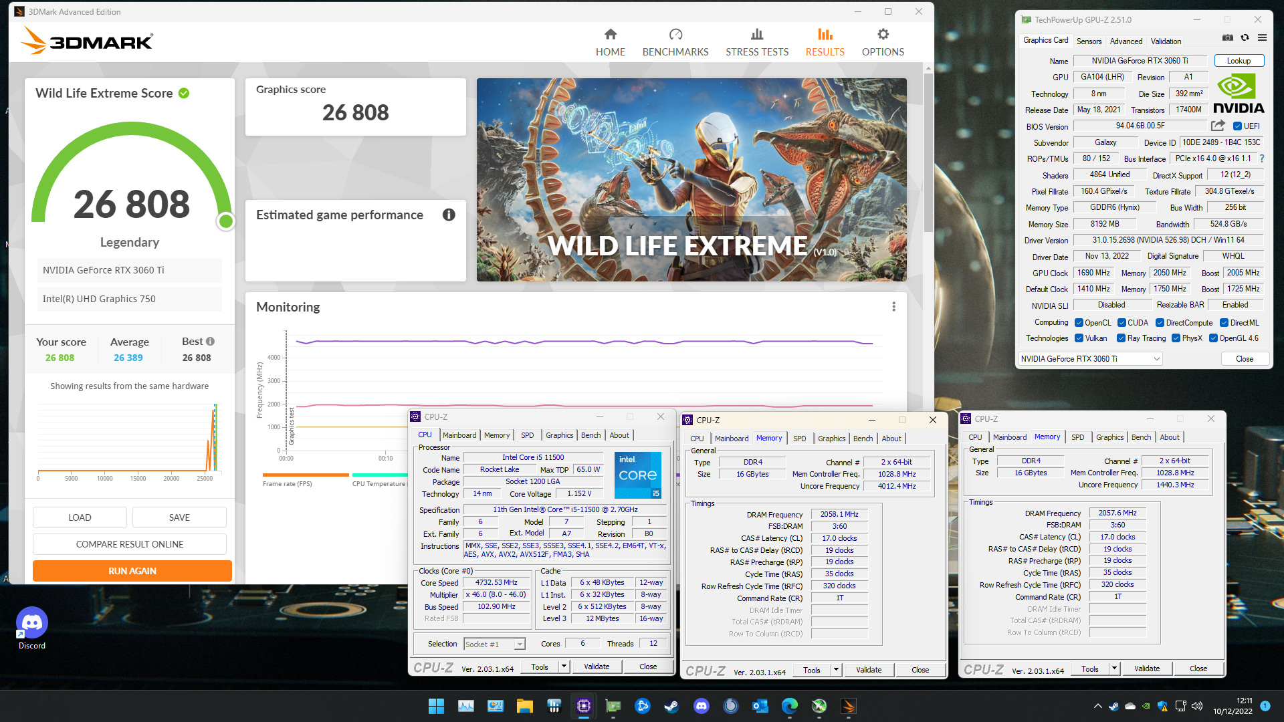Open Discord desktop shortcut
The height and width of the screenshot is (722, 1284).
click(31, 628)
